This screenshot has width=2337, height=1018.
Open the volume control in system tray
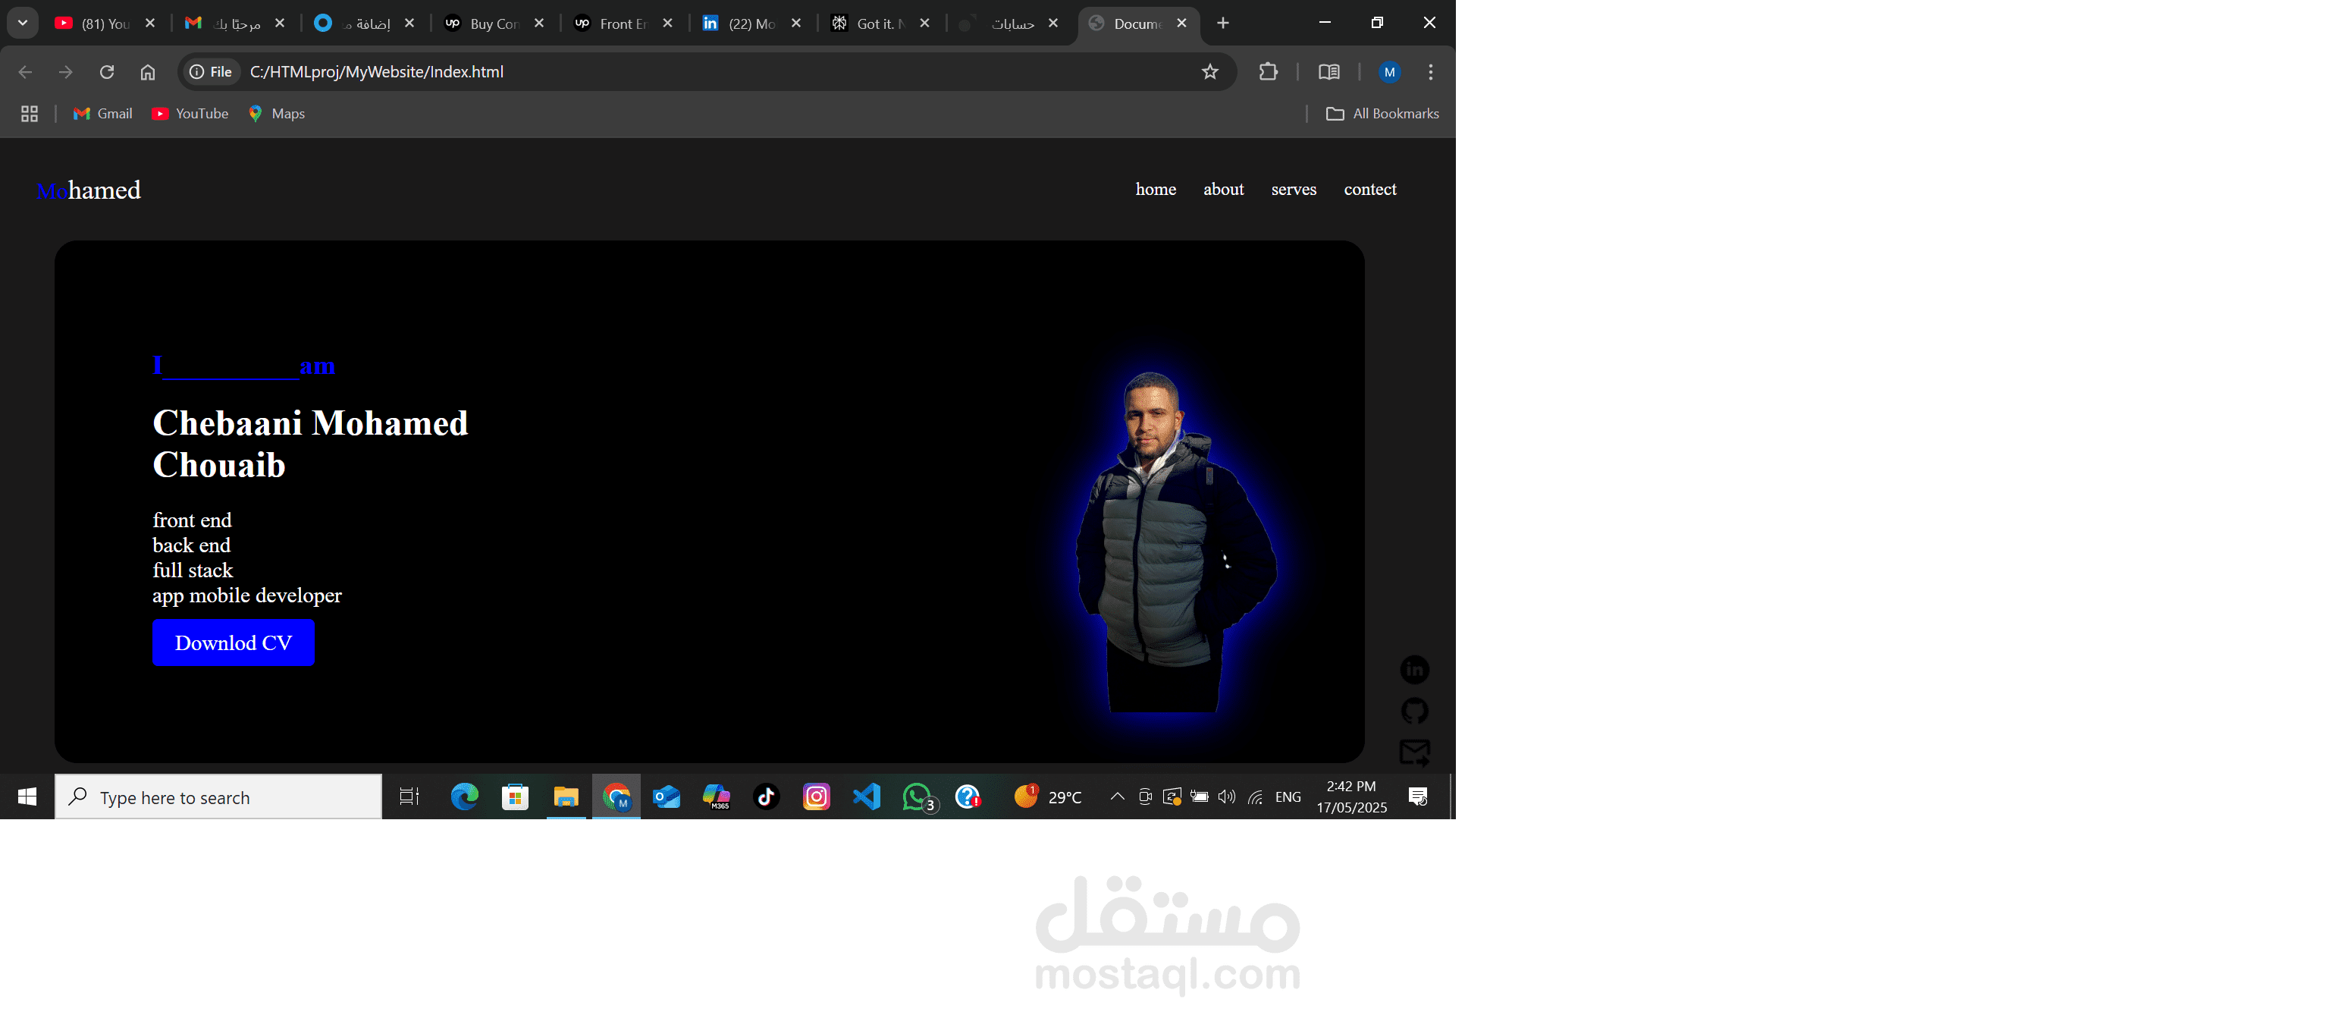[1227, 796]
